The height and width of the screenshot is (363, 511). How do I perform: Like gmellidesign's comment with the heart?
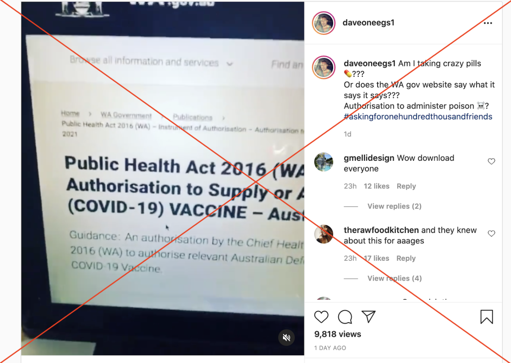point(491,161)
